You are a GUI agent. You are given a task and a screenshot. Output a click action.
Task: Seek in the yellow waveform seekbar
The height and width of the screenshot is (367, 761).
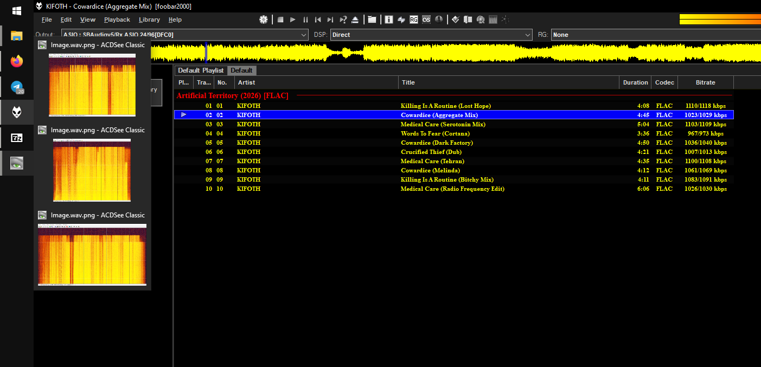456,53
